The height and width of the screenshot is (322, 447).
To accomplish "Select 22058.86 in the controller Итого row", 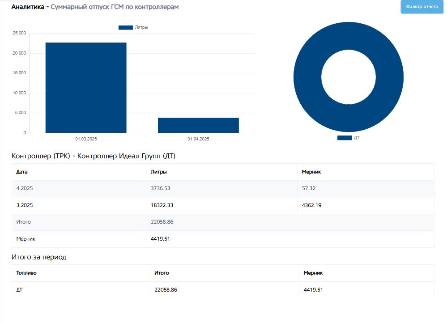I will [x=162, y=222].
